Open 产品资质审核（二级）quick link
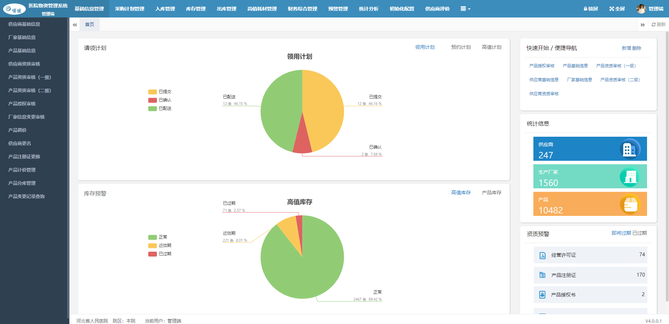 pos(621,80)
